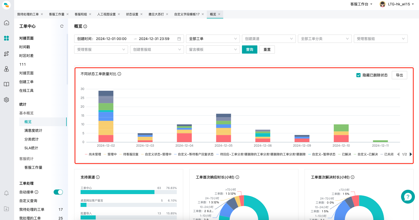Click the 导出 button

(x=399, y=75)
